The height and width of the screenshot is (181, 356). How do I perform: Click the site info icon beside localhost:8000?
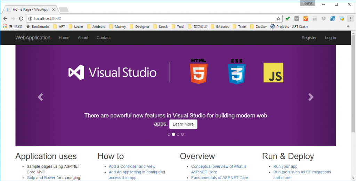click(30, 19)
